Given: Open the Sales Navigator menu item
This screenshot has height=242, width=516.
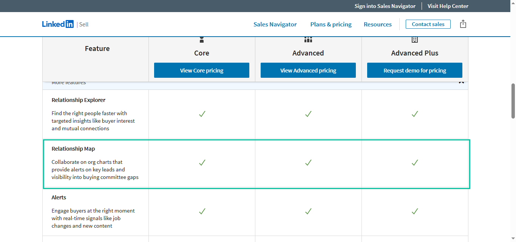Looking at the screenshot, I should tap(275, 24).
